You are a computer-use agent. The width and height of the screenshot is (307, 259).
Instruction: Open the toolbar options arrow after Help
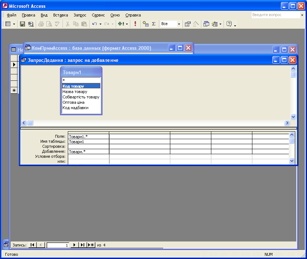[235, 25]
